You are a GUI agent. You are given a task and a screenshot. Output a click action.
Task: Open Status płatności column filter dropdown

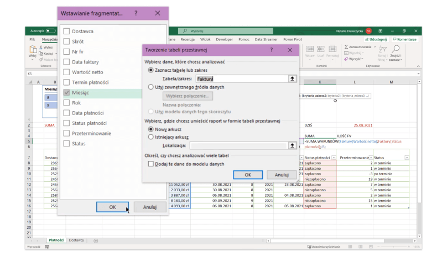(333, 158)
